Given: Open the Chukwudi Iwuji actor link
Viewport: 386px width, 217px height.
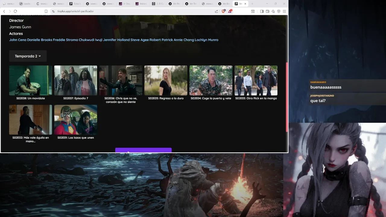Looking at the screenshot, I should (x=90, y=40).
